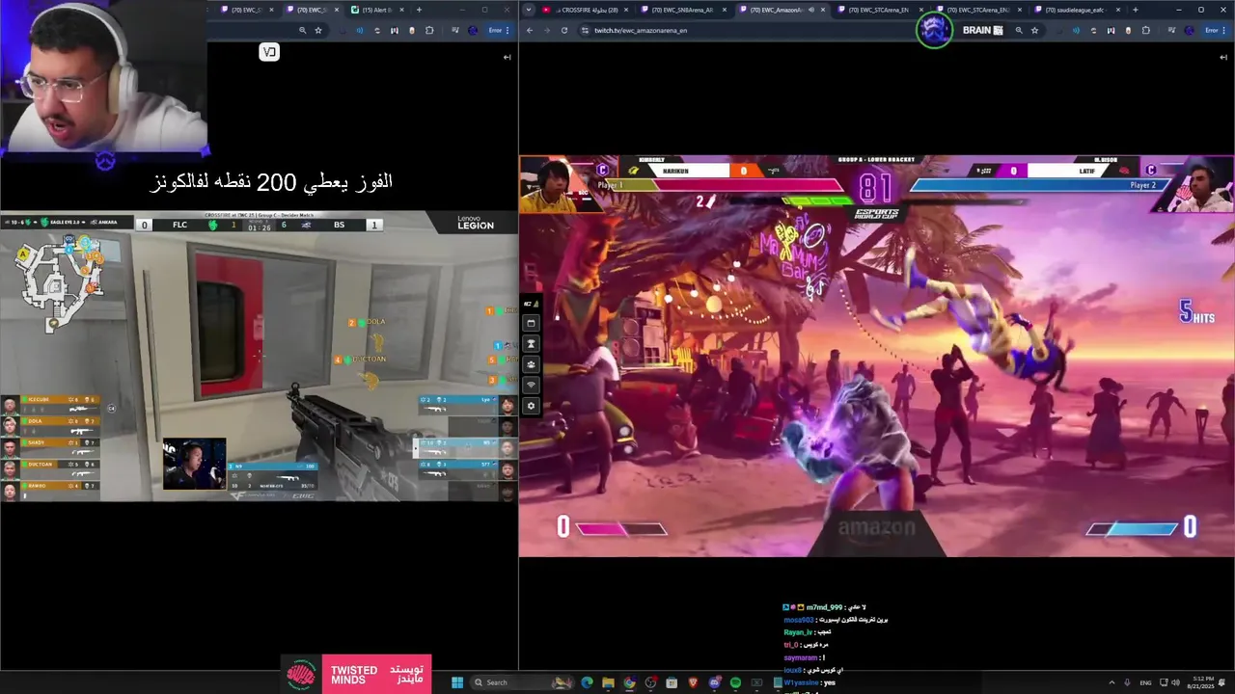Screen dimensions: 1235x694
Task: Open the schedule calendar icon on stream overlay
Action: tap(531, 323)
